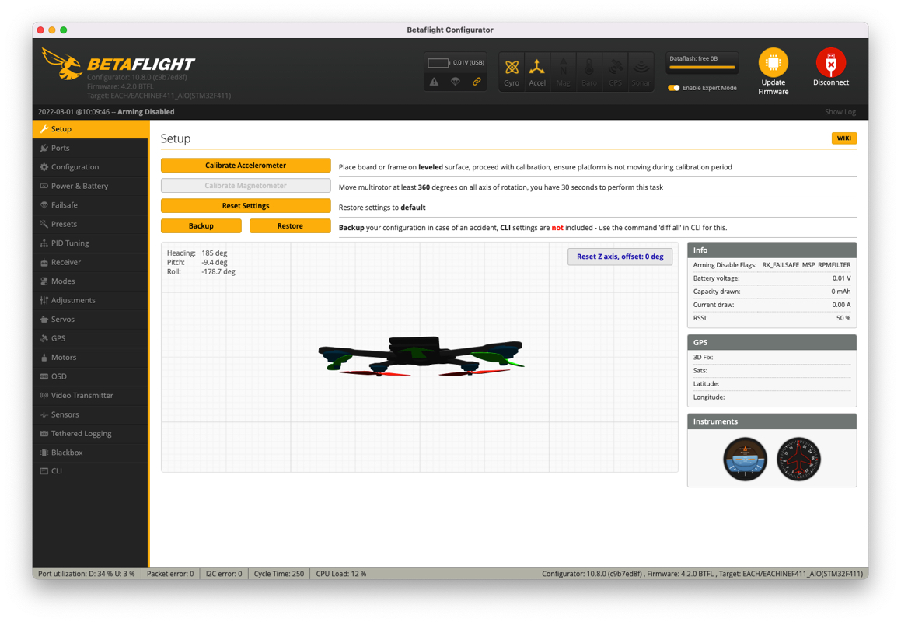This screenshot has width=901, height=622.
Task: Click the Restore button
Action: point(290,226)
